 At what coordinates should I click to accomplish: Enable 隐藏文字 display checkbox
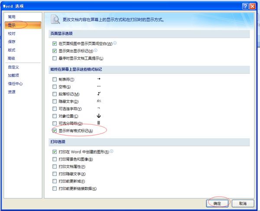[55, 101]
